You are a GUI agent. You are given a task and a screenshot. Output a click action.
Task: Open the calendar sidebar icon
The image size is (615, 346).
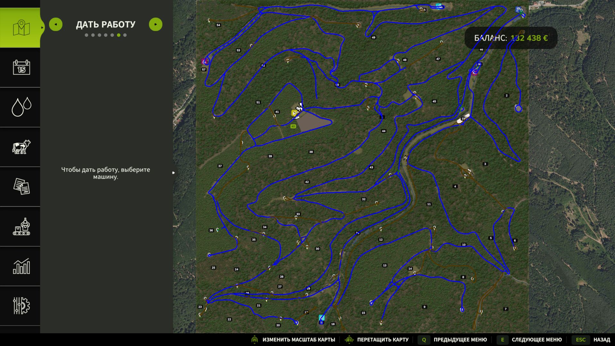(x=21, y=67)
